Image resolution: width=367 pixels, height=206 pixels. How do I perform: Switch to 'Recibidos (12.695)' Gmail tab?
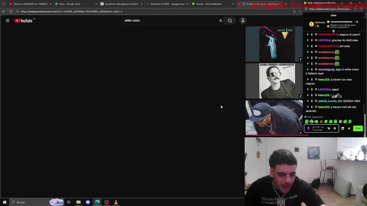pos(167,4)
